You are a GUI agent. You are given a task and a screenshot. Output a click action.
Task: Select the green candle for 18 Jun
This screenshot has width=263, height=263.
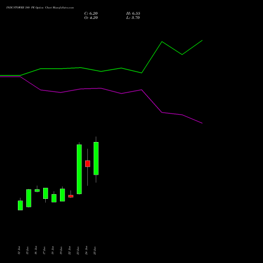click(x=54, y=198)
